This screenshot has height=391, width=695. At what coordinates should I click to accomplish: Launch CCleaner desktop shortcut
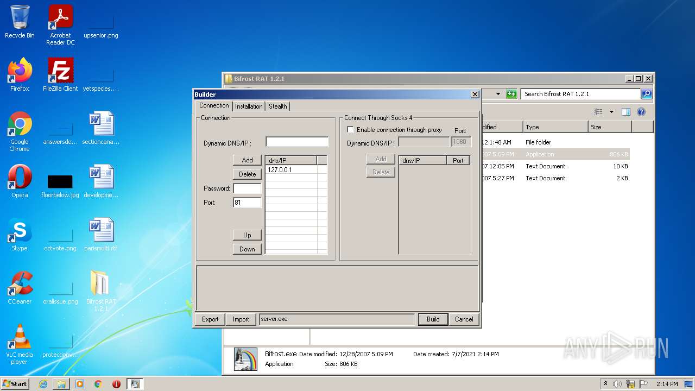pos(20,288)
